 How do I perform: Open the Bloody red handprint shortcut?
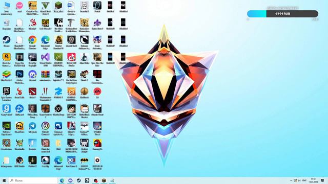[x=32, y=22]
